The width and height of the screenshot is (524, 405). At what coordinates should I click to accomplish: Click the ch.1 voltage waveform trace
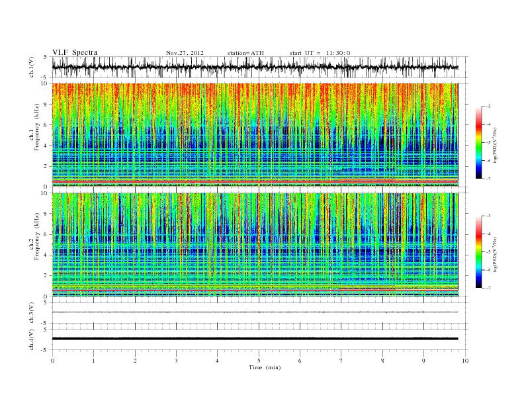coord(255,67)
